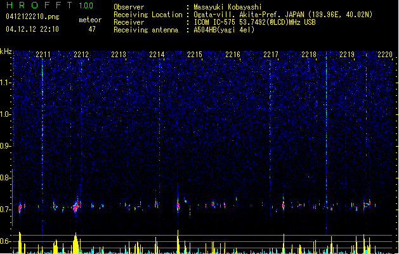This screenshot has width=399, height=254.
Task: Click the observer name Masayuki Kobayashi
Action: tap(228, 7)
